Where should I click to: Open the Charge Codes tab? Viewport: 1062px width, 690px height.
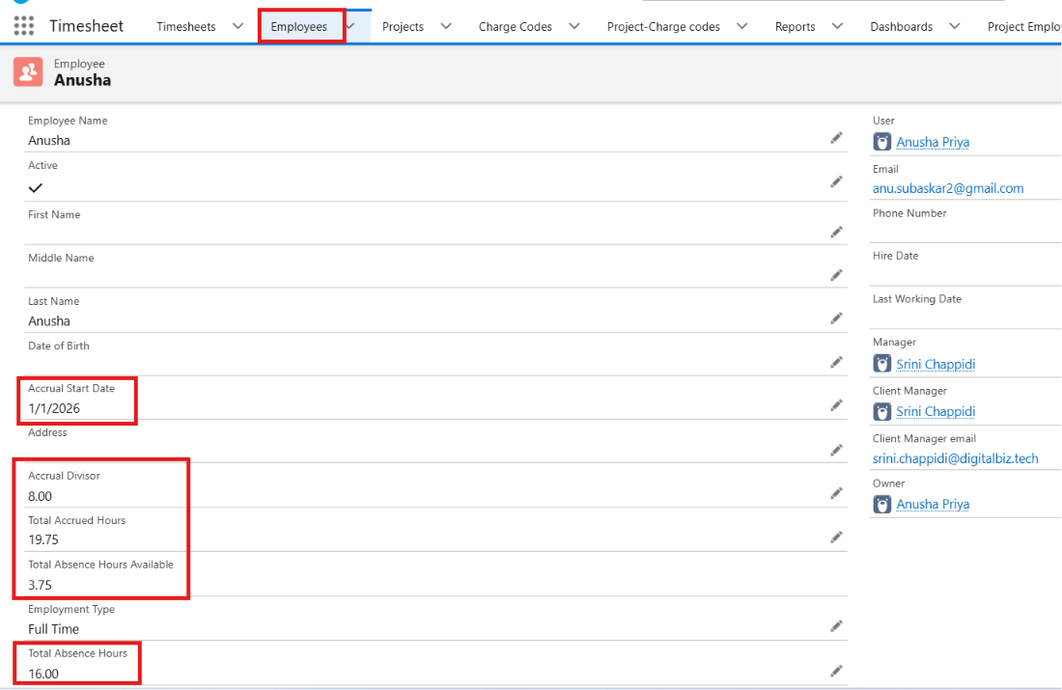[516, 26]
